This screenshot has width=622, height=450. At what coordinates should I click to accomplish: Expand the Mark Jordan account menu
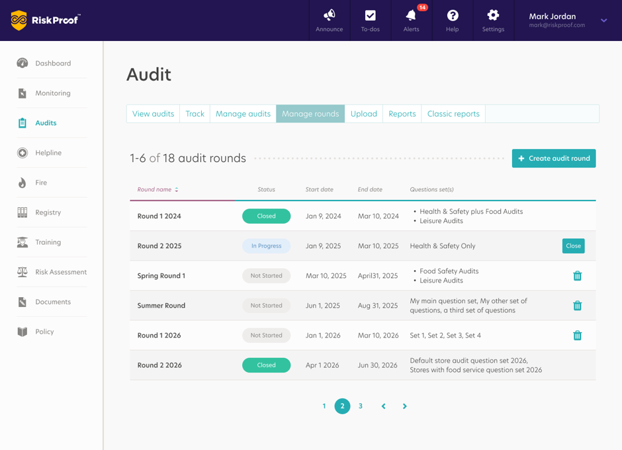(603, 21)
